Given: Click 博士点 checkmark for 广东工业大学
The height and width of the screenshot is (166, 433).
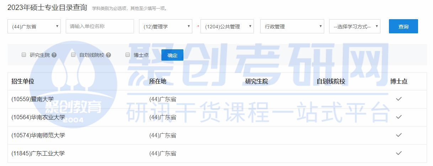Looking at the screenshot, I should tap(399, 153).
